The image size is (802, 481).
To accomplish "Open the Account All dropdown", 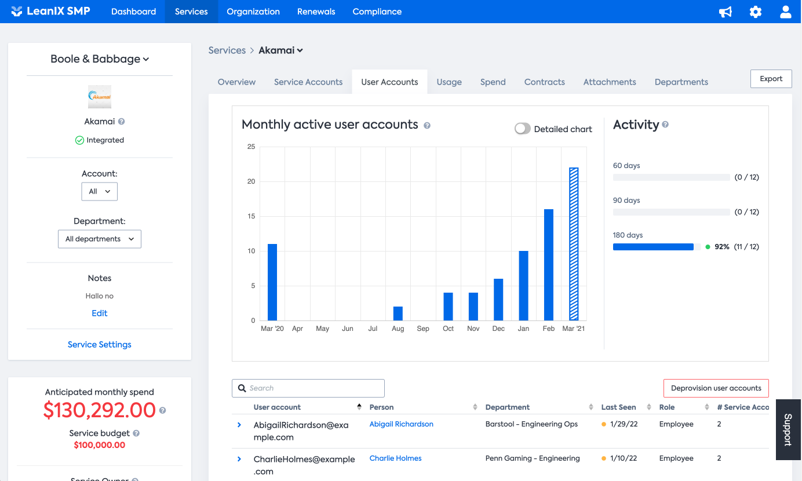I will (100, 191).
